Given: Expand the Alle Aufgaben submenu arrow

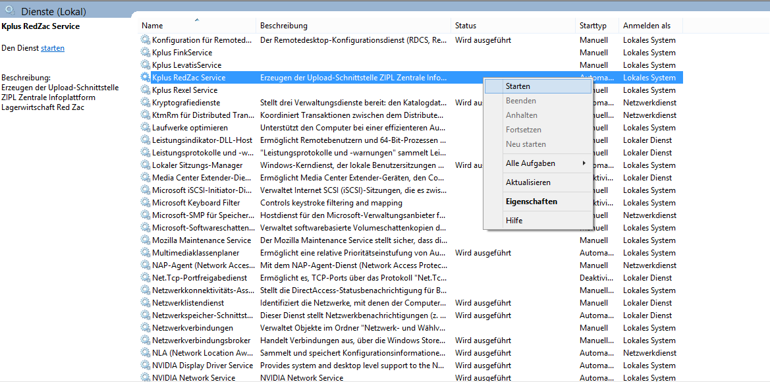Looking at the screenshot, I should click(584, 163).
